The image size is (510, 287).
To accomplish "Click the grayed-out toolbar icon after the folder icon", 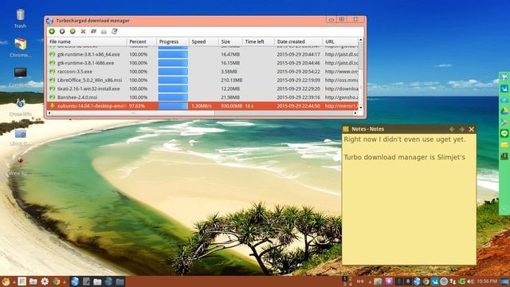I will tap(104, 31).
